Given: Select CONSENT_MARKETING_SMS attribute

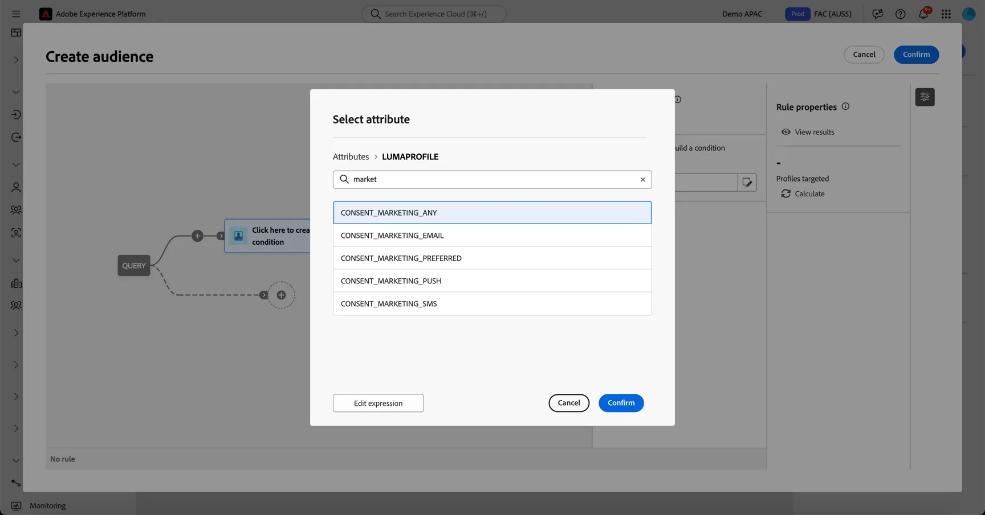Looking at the screenshot, I should pyautogui.click(x=492, y=303).
